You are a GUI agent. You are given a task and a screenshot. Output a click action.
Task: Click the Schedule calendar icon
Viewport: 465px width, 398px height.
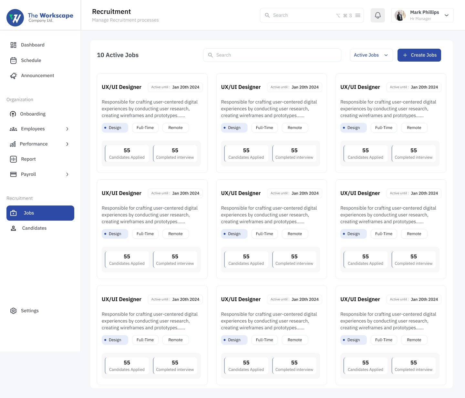[13, 60]
